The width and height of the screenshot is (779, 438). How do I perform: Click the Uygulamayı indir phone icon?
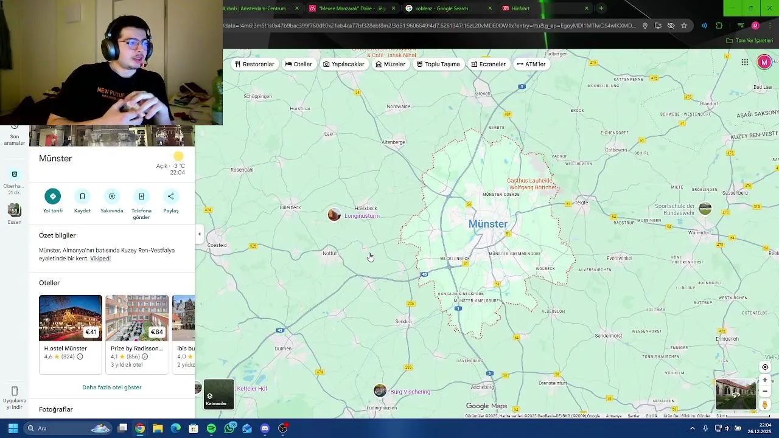coord(15,391)
